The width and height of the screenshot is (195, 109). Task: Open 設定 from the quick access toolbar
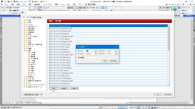16,2
